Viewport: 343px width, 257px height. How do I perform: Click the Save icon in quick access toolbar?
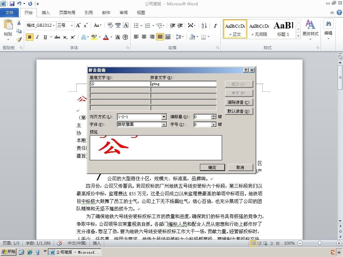(x=12, y=4)
